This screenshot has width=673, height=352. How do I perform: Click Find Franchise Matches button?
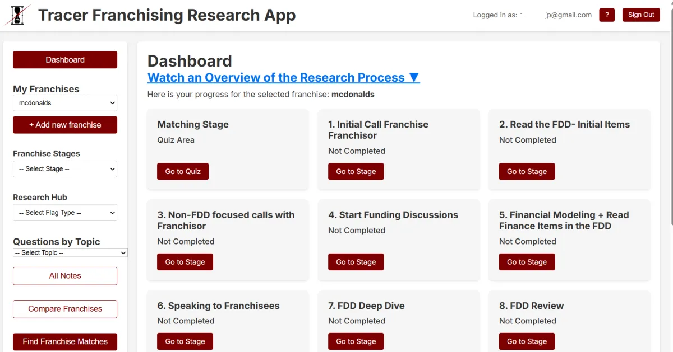pyautogui.click(x=65, y=341)
